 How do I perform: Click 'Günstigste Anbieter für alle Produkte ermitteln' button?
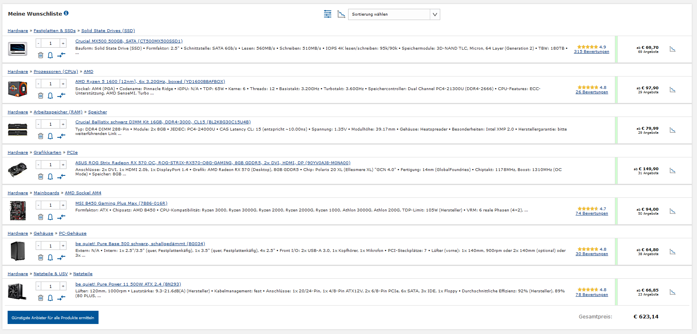click(53, 318)
